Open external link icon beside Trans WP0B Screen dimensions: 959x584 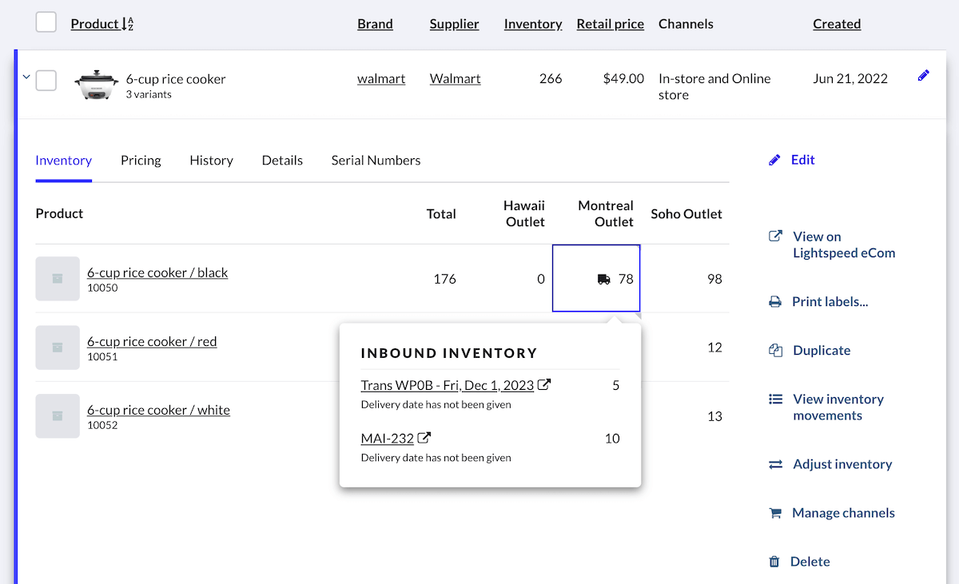point(544,384)
